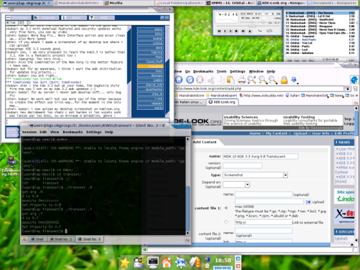Click the Zoom out magnifier icon
360x270 pixels.
(x=273, y=80)
